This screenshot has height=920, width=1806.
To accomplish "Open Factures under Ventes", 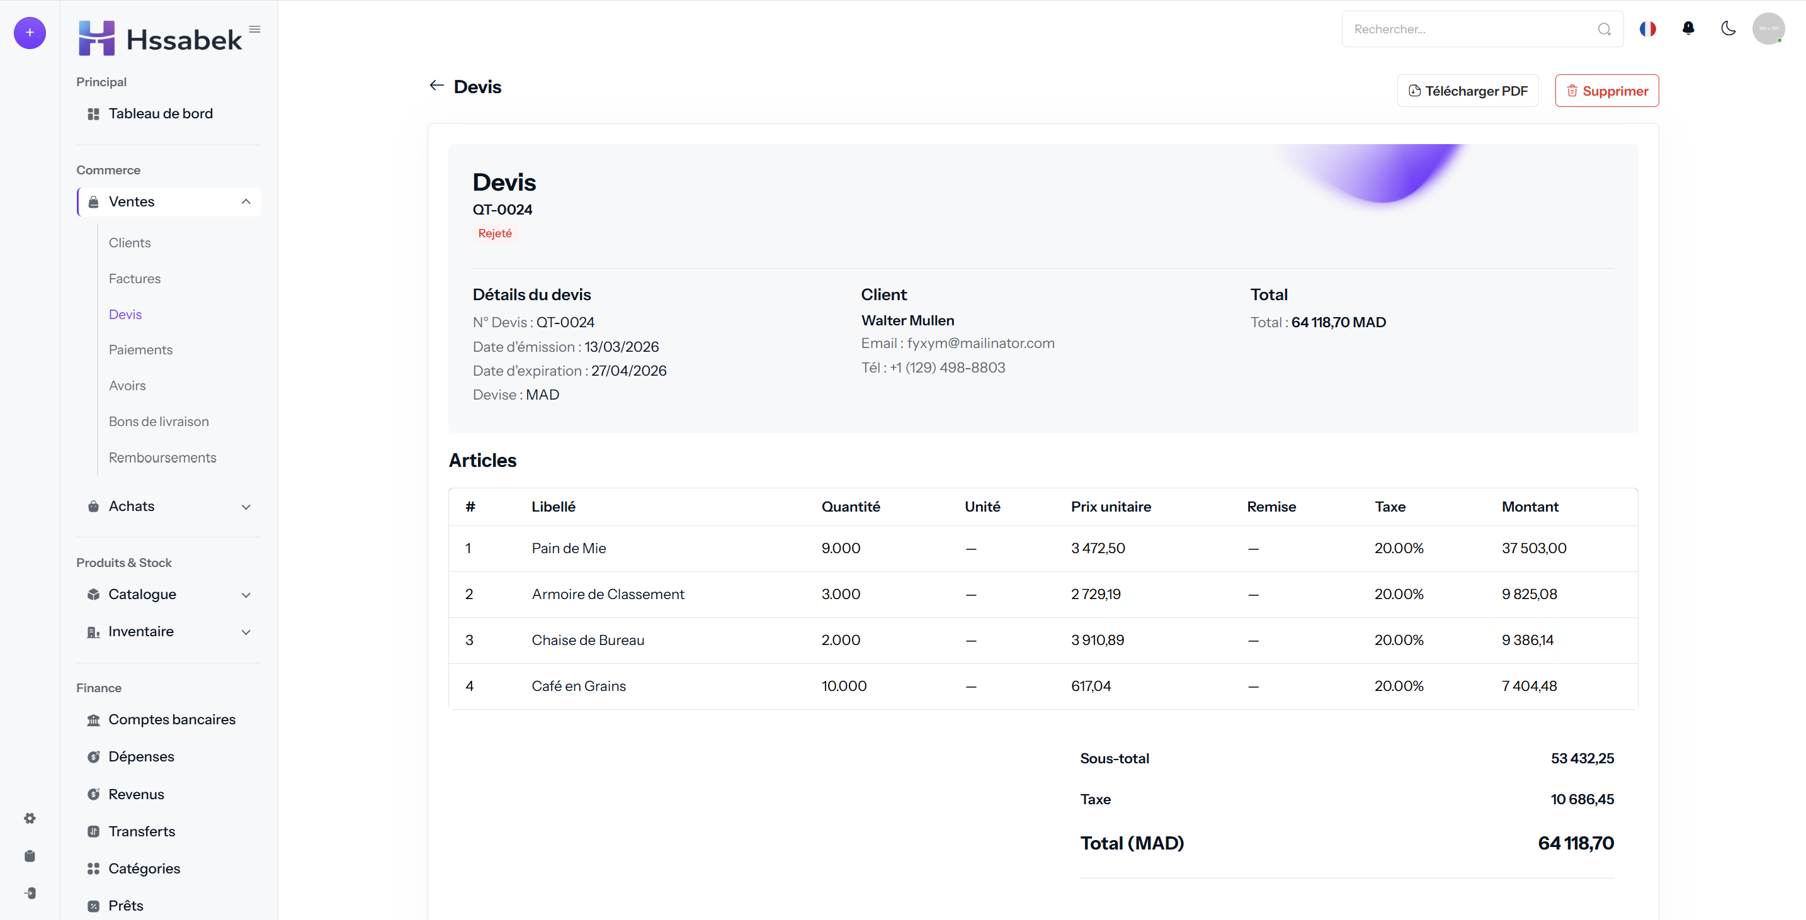I will (x=135, y=278).
